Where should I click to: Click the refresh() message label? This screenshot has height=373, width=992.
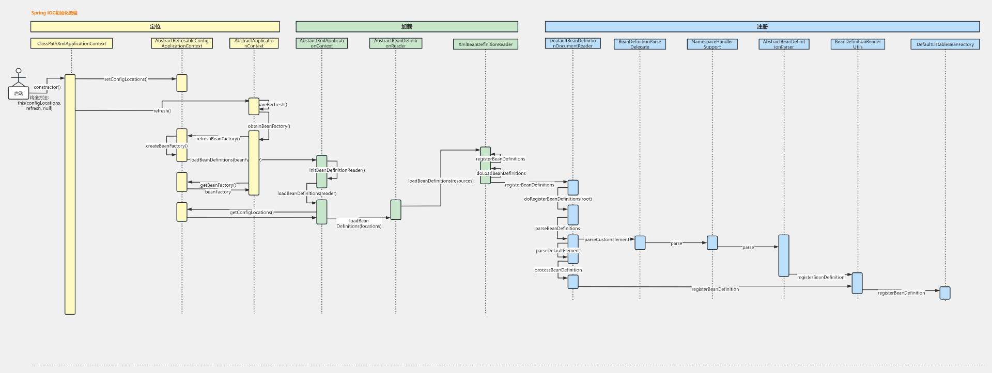tap(162, 111)
